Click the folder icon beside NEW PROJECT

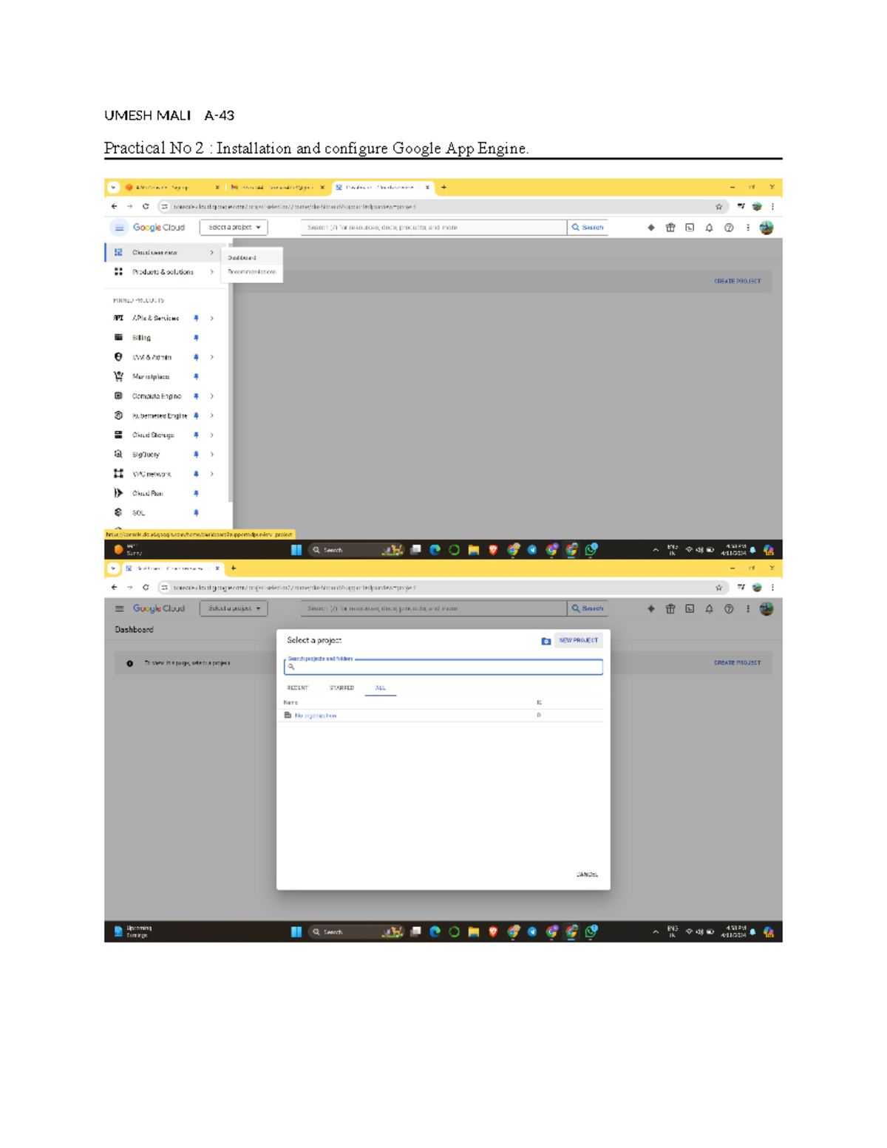546,641
